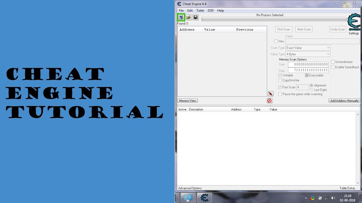Check Enable Speedhack

point(333,67)
